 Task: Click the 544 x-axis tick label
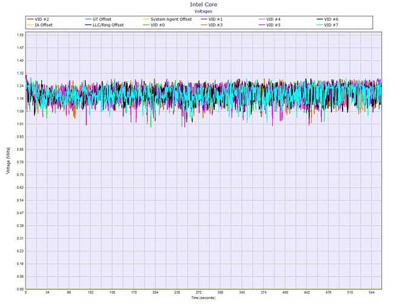(371, 292)
